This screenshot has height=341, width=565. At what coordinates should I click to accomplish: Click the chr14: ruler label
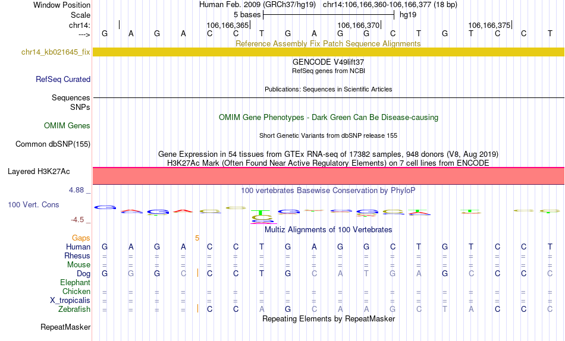[80, 25]
